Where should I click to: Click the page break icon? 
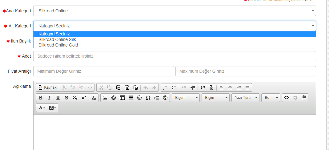point(157,98)
